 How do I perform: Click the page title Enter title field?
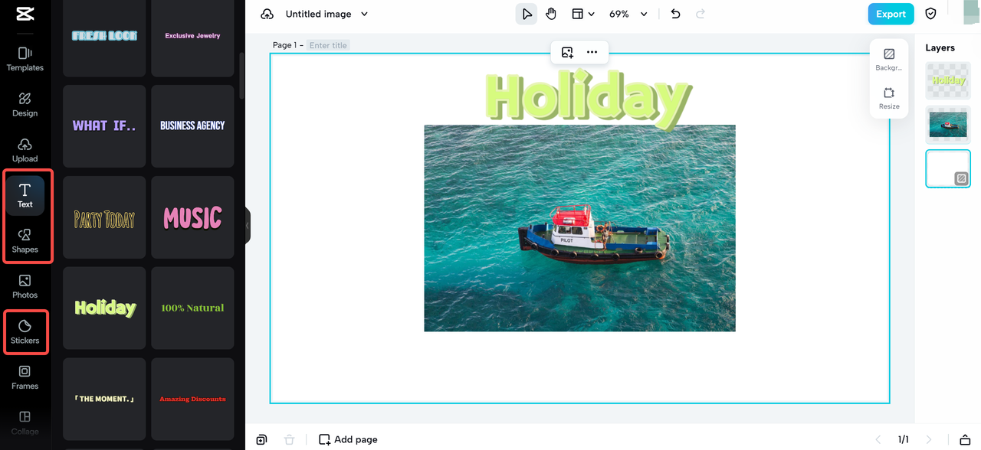pyautogui.click(x=328, y=45)
